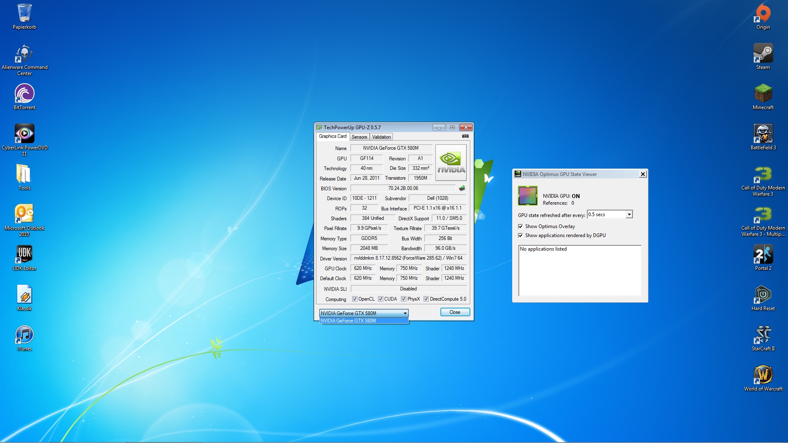Image resolution: width=788 pixels, height=443 pixels.
Task: Minimize the GPU-Z window
Action: 439,128
